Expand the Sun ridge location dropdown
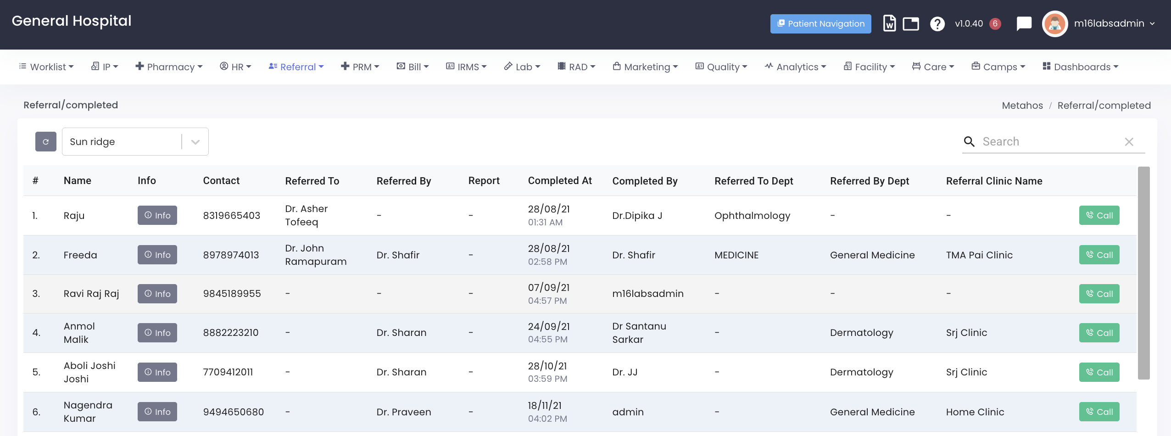Screen dimensions: 1171x436 point(195,142)
